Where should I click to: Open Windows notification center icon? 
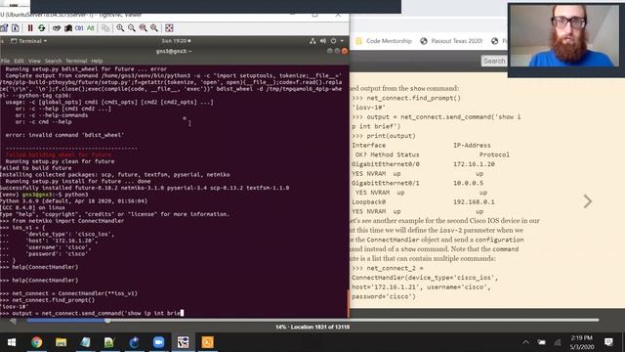click(x=608, y=342)
